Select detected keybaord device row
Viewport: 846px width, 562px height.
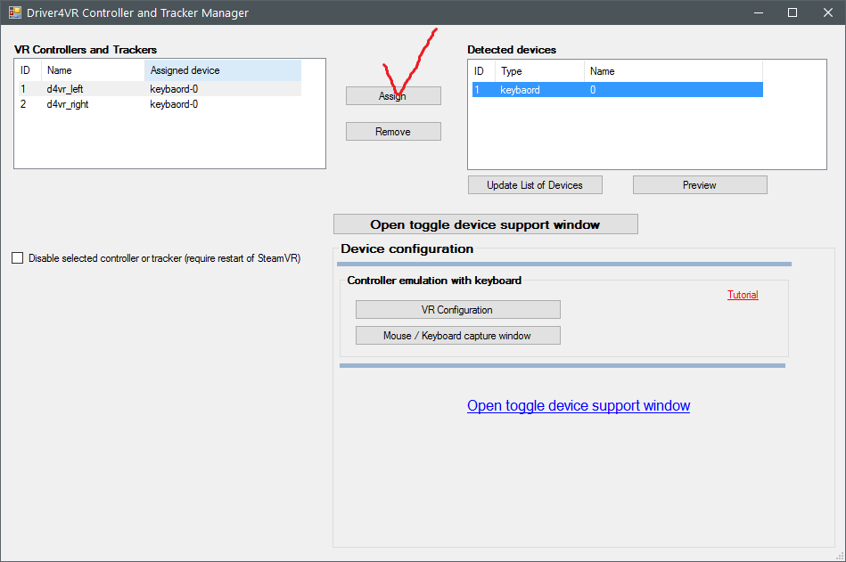pos(617,90)
